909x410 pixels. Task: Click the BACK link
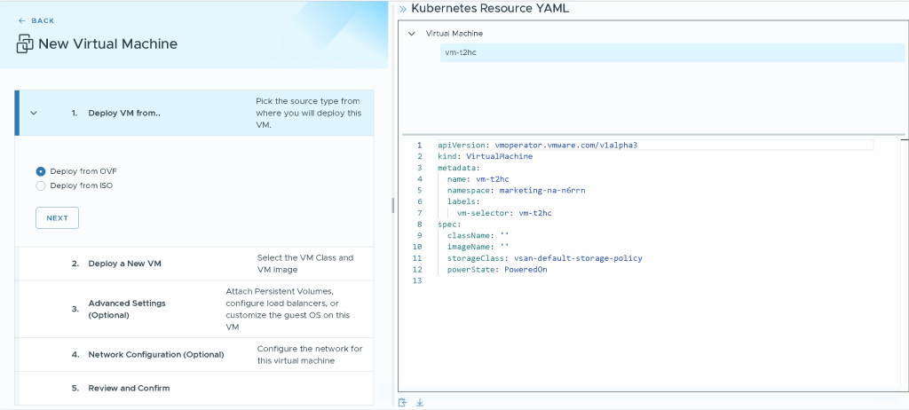43,20
